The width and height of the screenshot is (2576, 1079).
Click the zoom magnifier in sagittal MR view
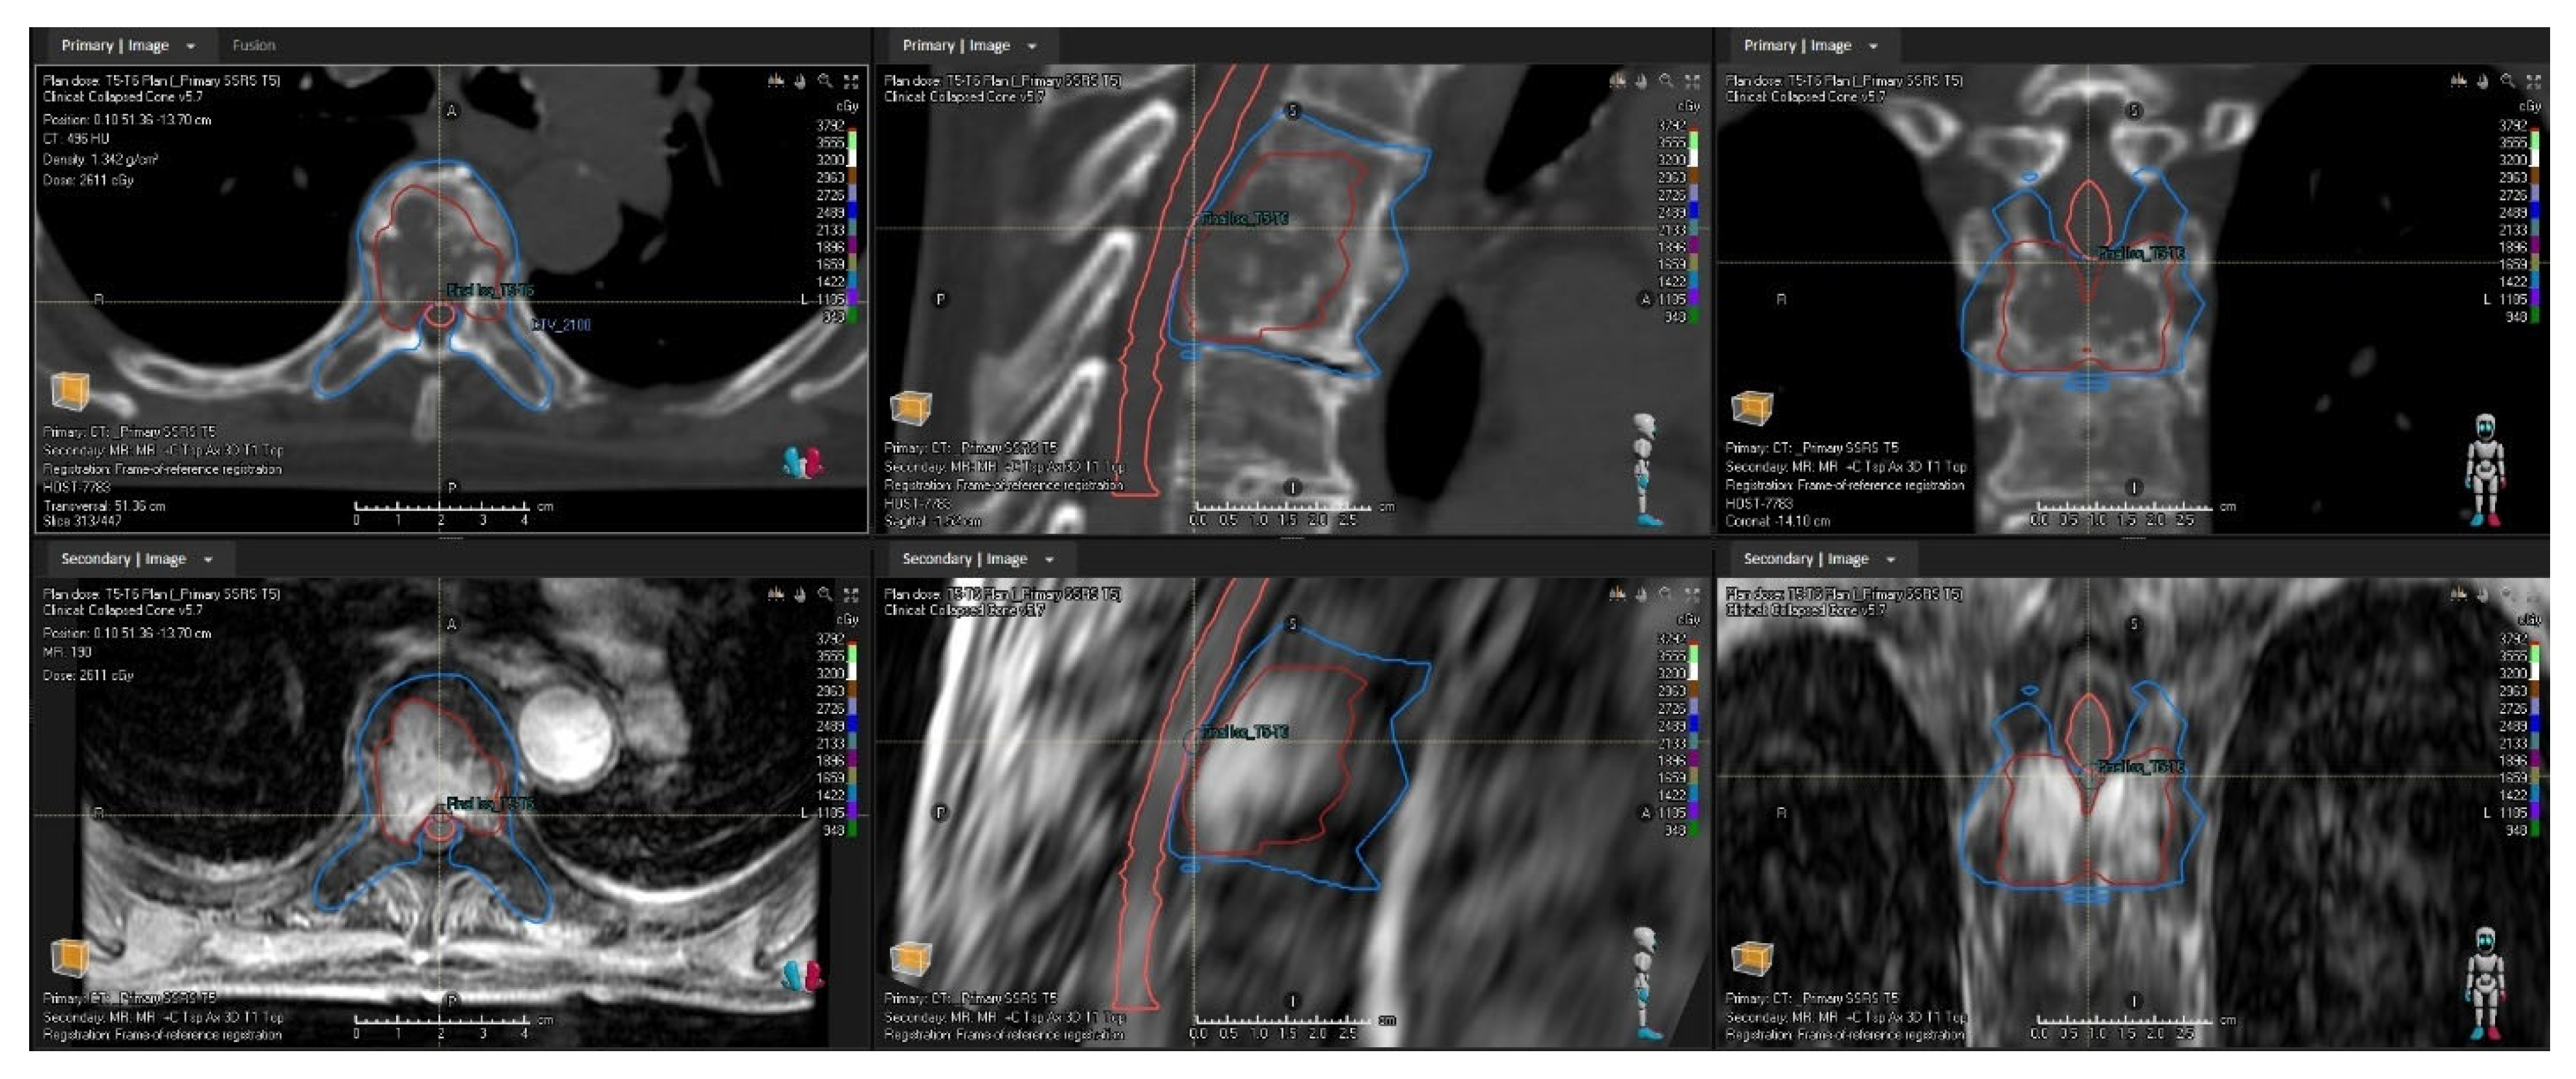pos(1666,594)
